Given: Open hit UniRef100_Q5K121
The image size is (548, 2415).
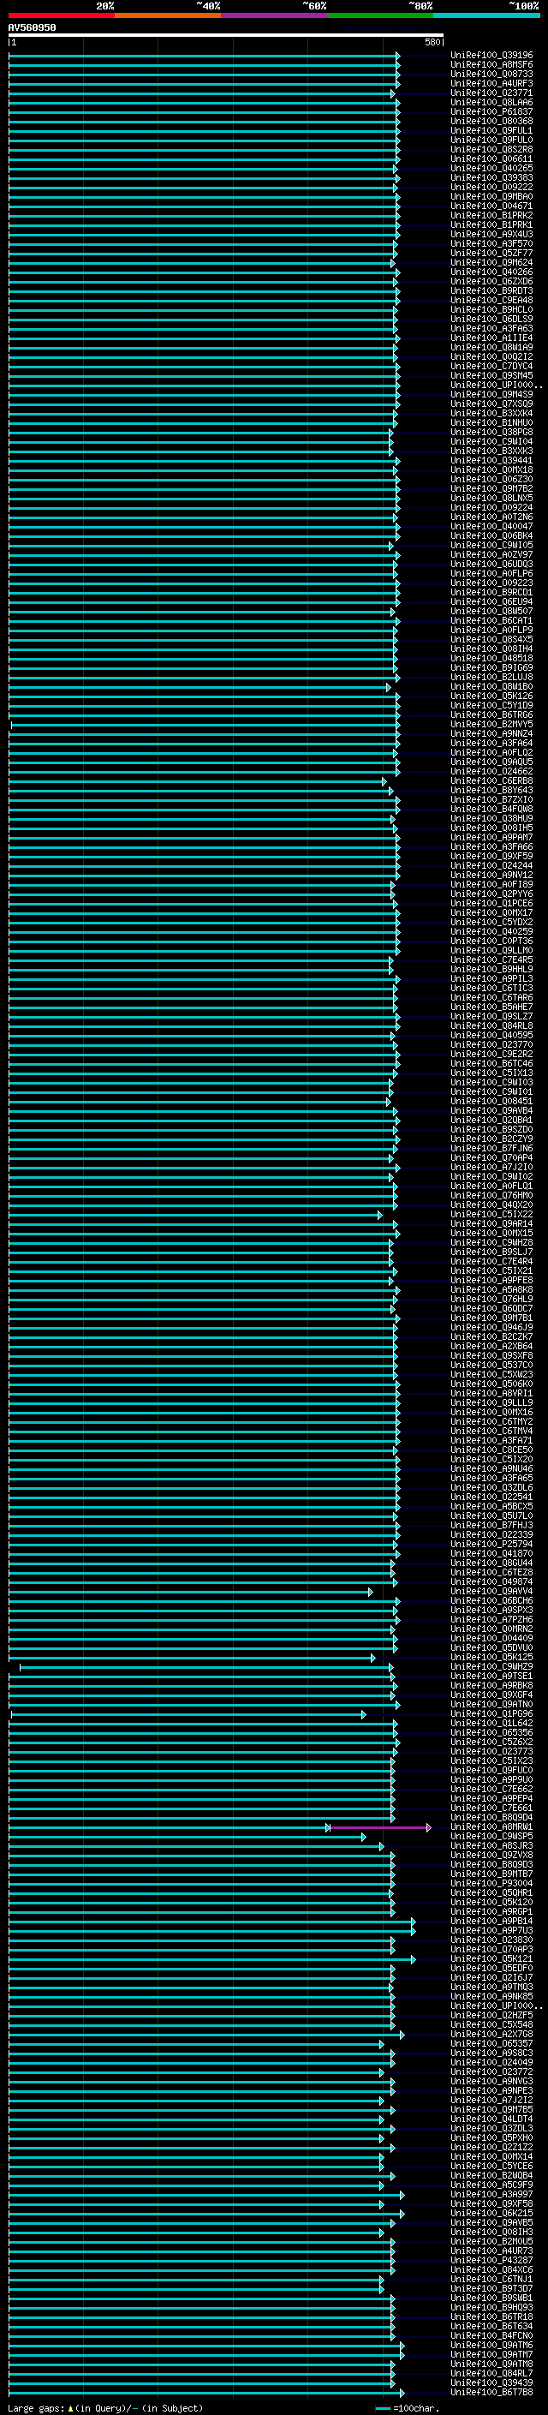Looking at the screenshot, I should 491,1958.
